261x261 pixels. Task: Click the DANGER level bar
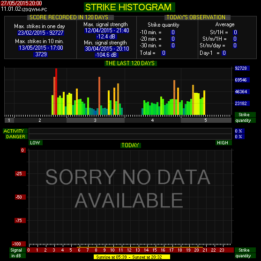click(x=130, y=136)
